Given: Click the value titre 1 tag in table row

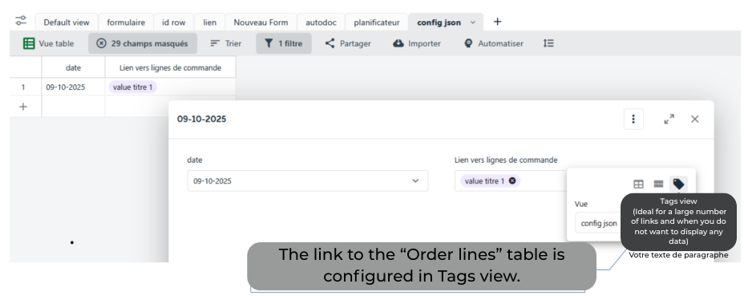Looking at the screenshot, I should click(133, 87).
